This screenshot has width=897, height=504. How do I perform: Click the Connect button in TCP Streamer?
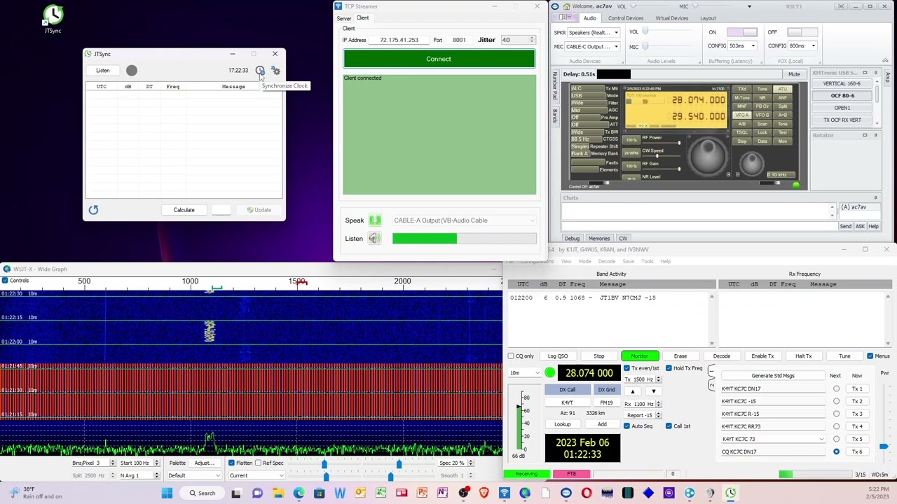pyautogui.click(x=439, y=59)
